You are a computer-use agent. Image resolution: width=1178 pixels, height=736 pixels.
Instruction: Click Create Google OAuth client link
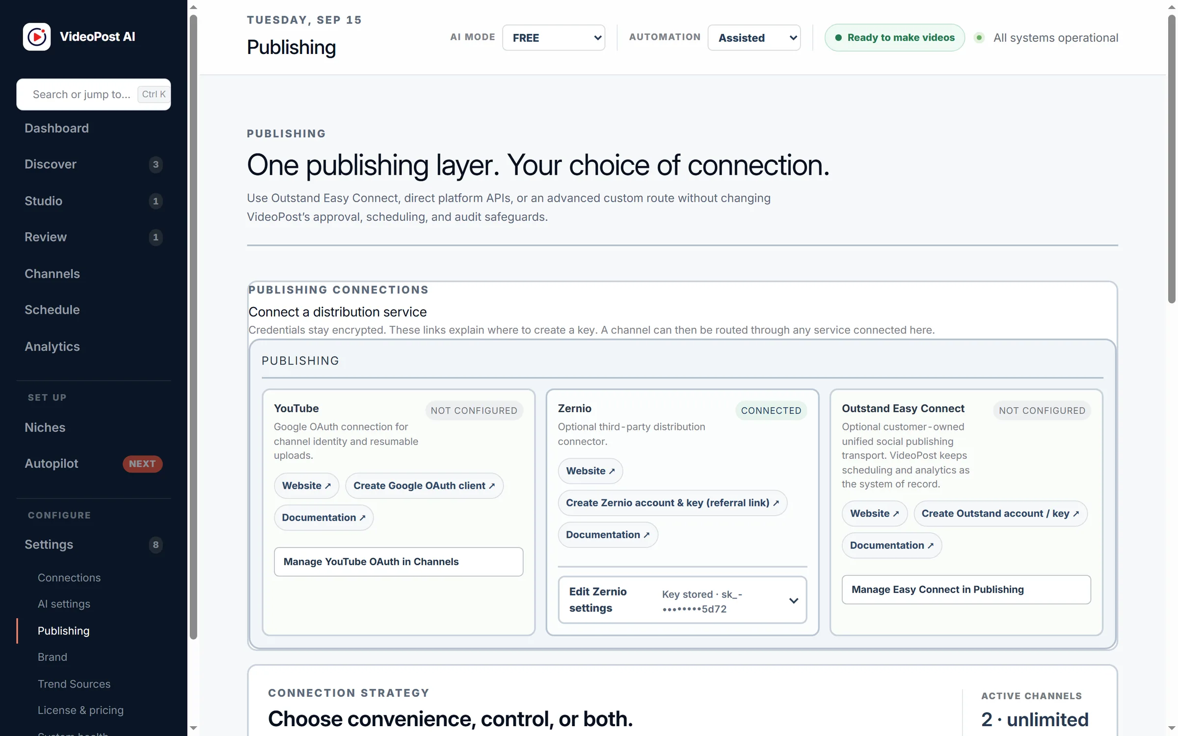[x=424, y=486]
